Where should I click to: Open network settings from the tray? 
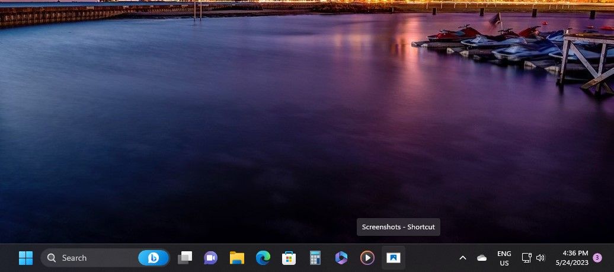tap(527, 258)
